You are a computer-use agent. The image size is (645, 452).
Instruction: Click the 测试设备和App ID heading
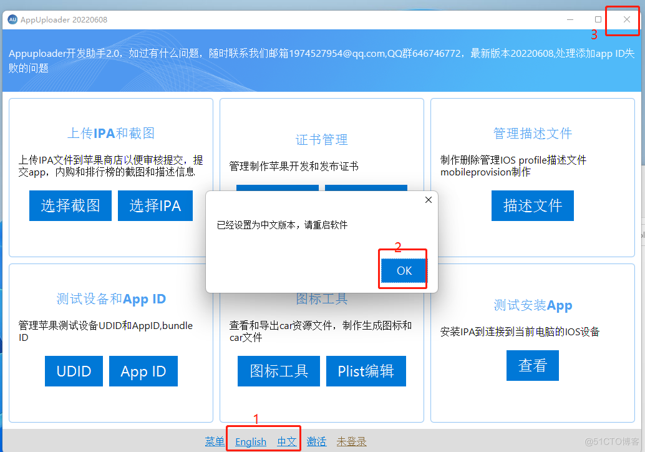point(111,299)
